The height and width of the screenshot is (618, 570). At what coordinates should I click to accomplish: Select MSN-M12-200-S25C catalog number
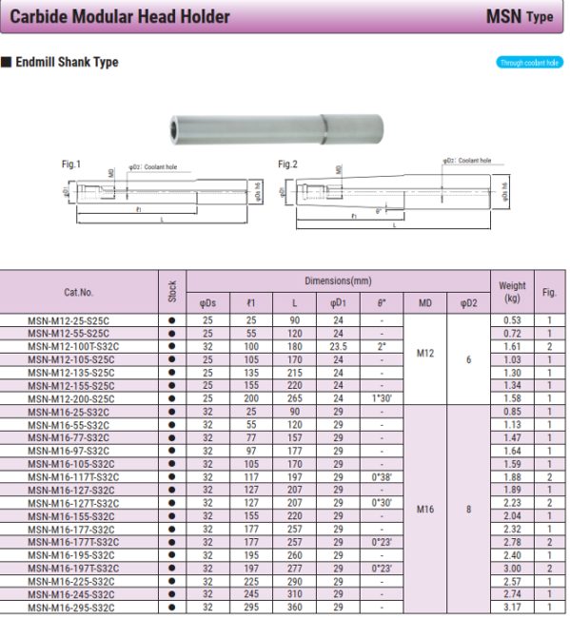click(x=71, y=399)
